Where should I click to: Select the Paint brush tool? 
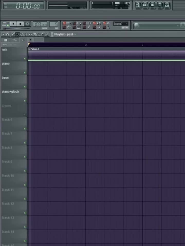click(17, 34)
